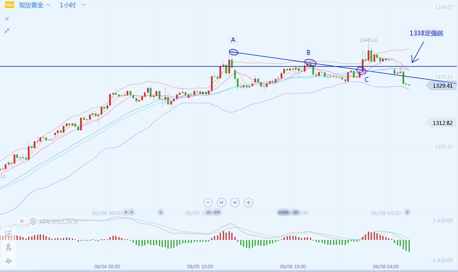Zoom in the chart with the plus button

(248, 203)
